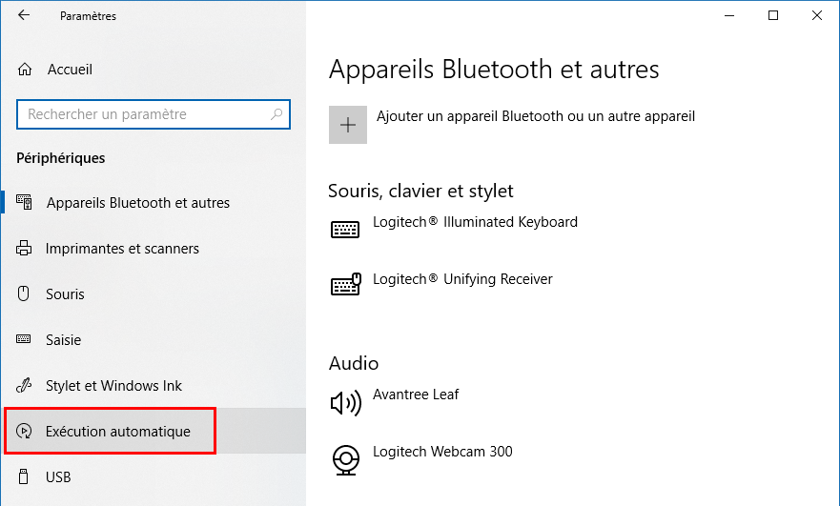
Task: Select the Logitech Illuminated Keyboard icon
Action: (x=345, y=230)
